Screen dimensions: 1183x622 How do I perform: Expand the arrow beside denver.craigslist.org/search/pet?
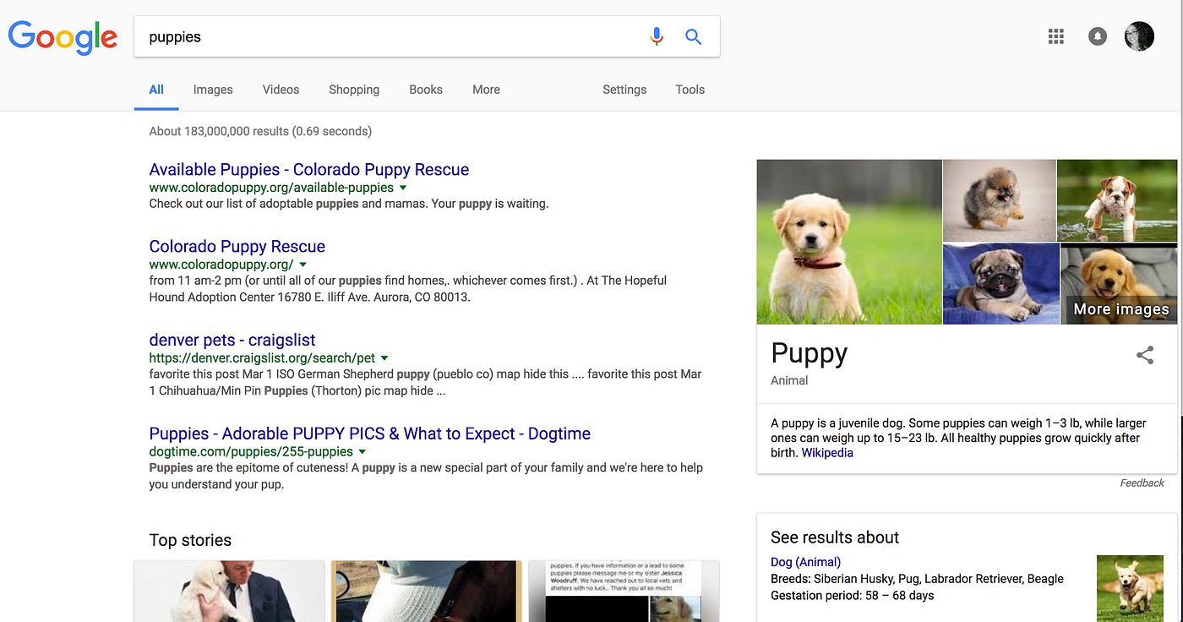click(384, 358)
